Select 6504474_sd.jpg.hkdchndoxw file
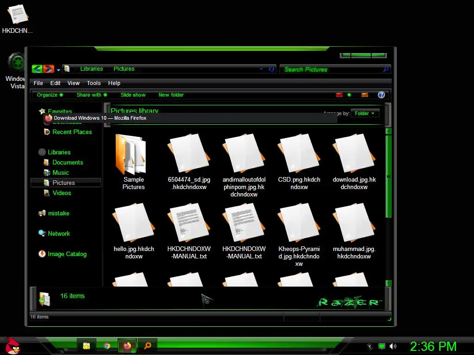The width and height of the screenshot is (474, 355). pos(189,162)
